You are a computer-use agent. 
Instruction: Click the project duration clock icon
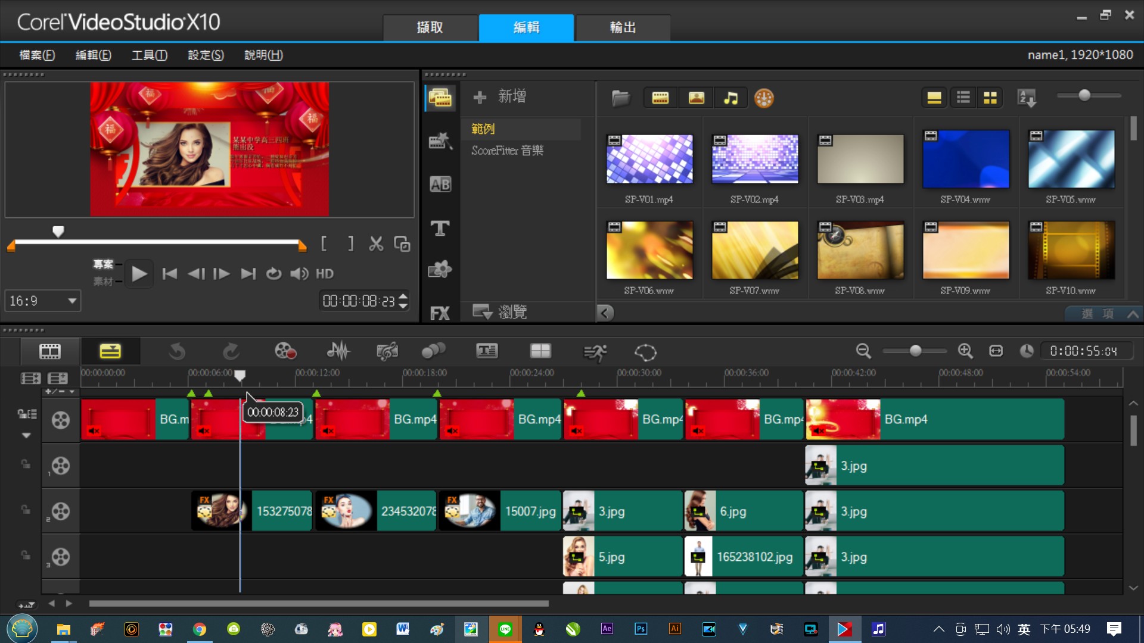click(x=1026, y=351)
